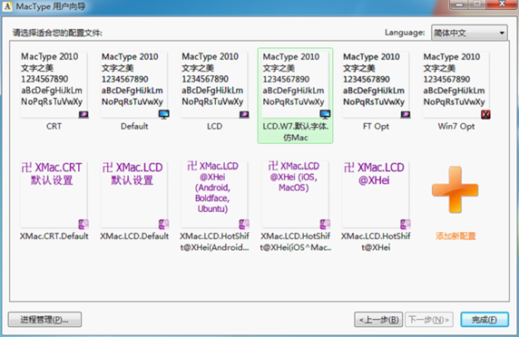Click the purple icon on XMac.CRT.Default
519x337 pixels.
click(83, 225)
